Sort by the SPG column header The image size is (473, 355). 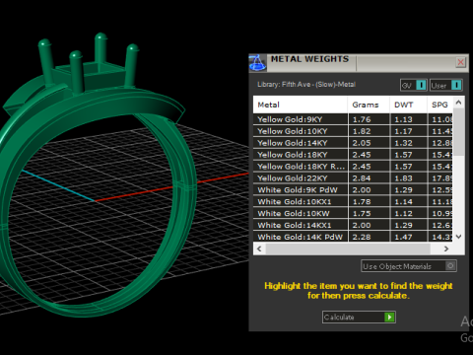point(439,105)
